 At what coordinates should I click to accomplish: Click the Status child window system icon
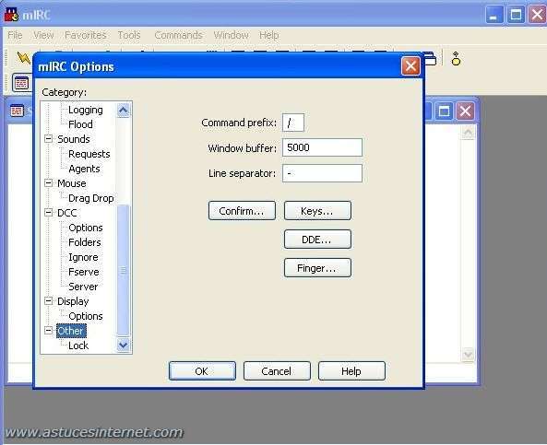17,111
